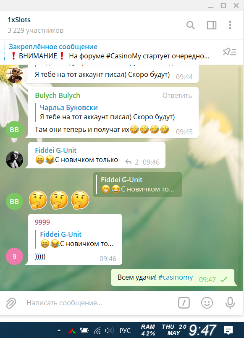
Task: Open the bot commands slash icon
Action: 184,303
